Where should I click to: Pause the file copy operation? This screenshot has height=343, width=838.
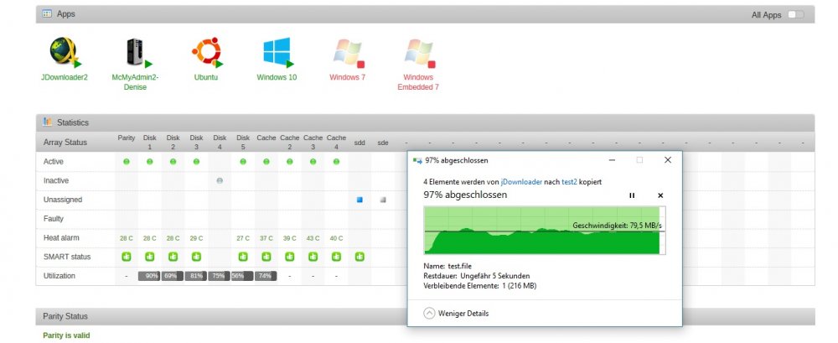pyautogui.click(x=632, y=196)
